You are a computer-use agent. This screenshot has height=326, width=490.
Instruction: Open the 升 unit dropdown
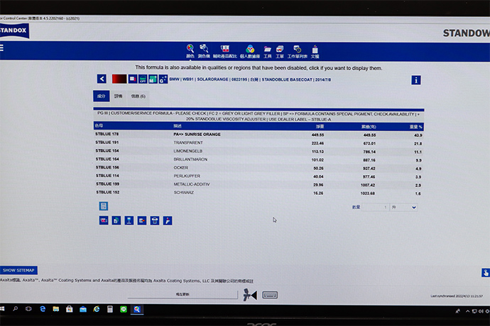(404, 208)
